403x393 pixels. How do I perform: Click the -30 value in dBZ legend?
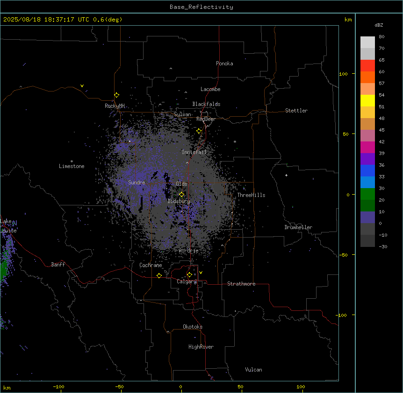point(383,247)
